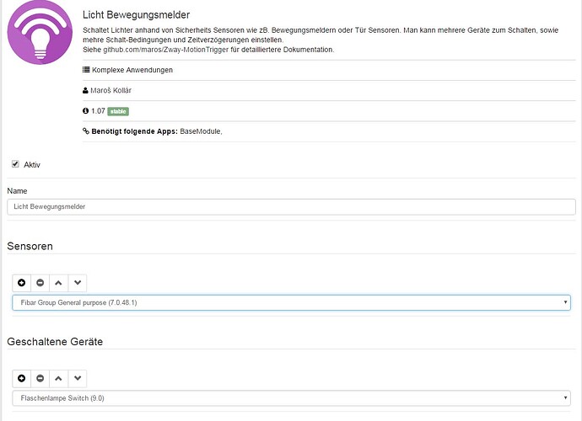Add a device under Geschaltene Geräte
The width and height of the screenshot is (582, 421).
click(x=21, y=378)
